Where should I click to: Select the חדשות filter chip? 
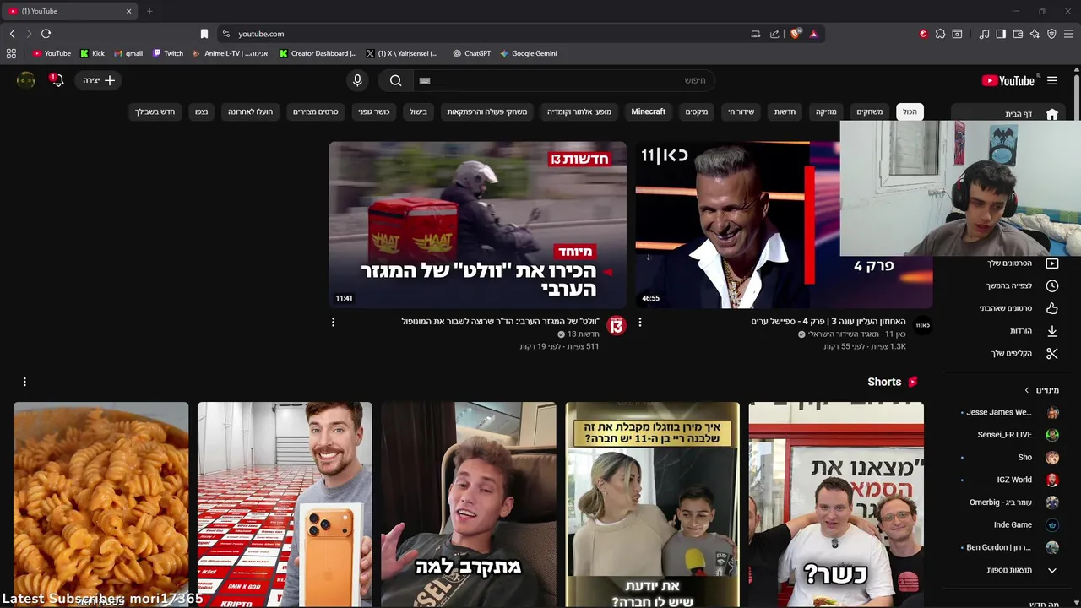point(785,111)
